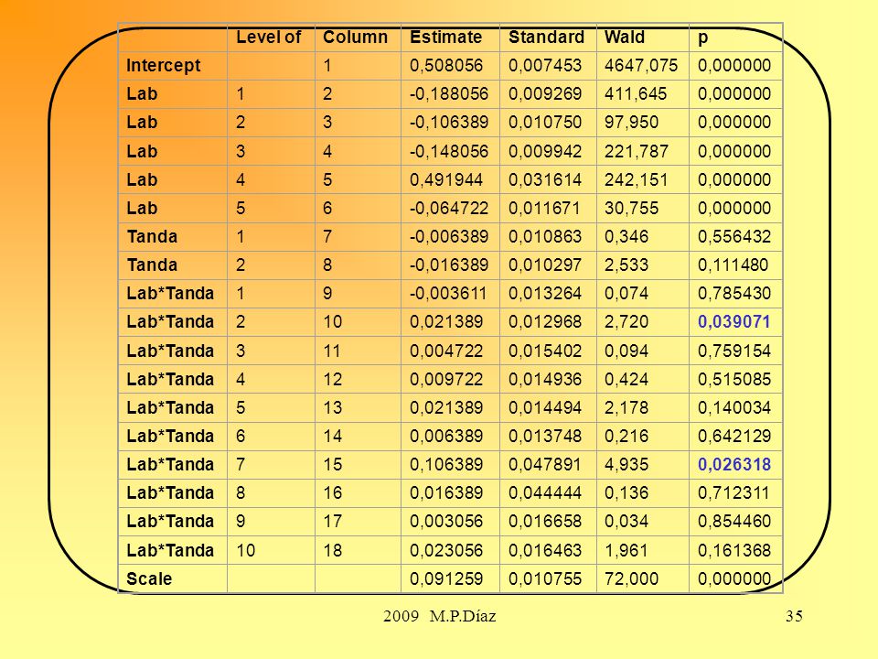Click Wald value 2,533
The image size is (878, 659).
626,265
